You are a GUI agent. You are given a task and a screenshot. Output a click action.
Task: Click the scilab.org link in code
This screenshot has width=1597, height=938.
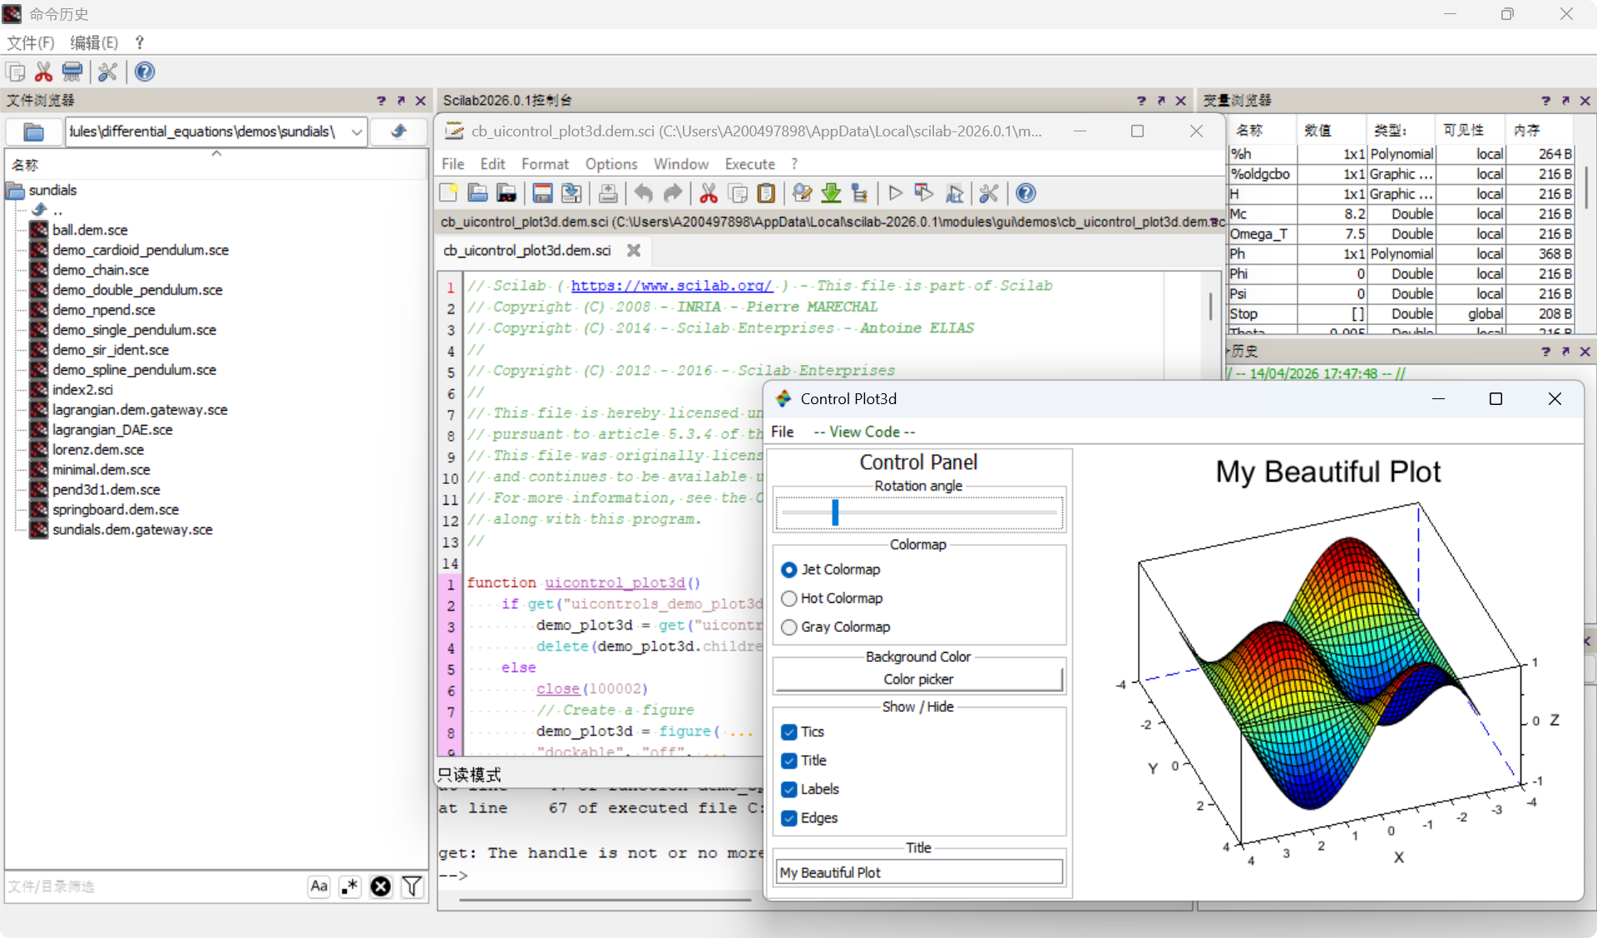pyautogui.click(x=671, y=285)
